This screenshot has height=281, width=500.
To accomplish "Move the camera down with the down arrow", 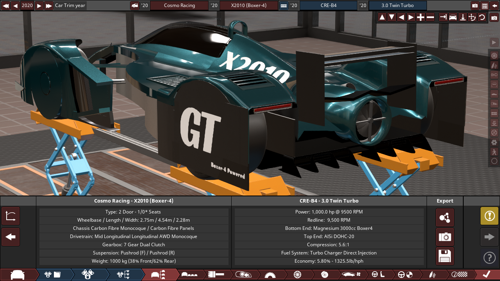I will click(x=392, y=17).
